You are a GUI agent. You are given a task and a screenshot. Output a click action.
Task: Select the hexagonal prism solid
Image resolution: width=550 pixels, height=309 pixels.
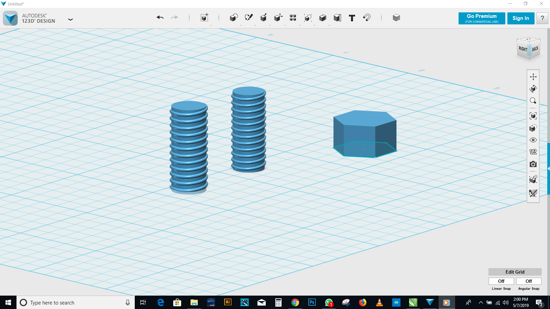365,134
